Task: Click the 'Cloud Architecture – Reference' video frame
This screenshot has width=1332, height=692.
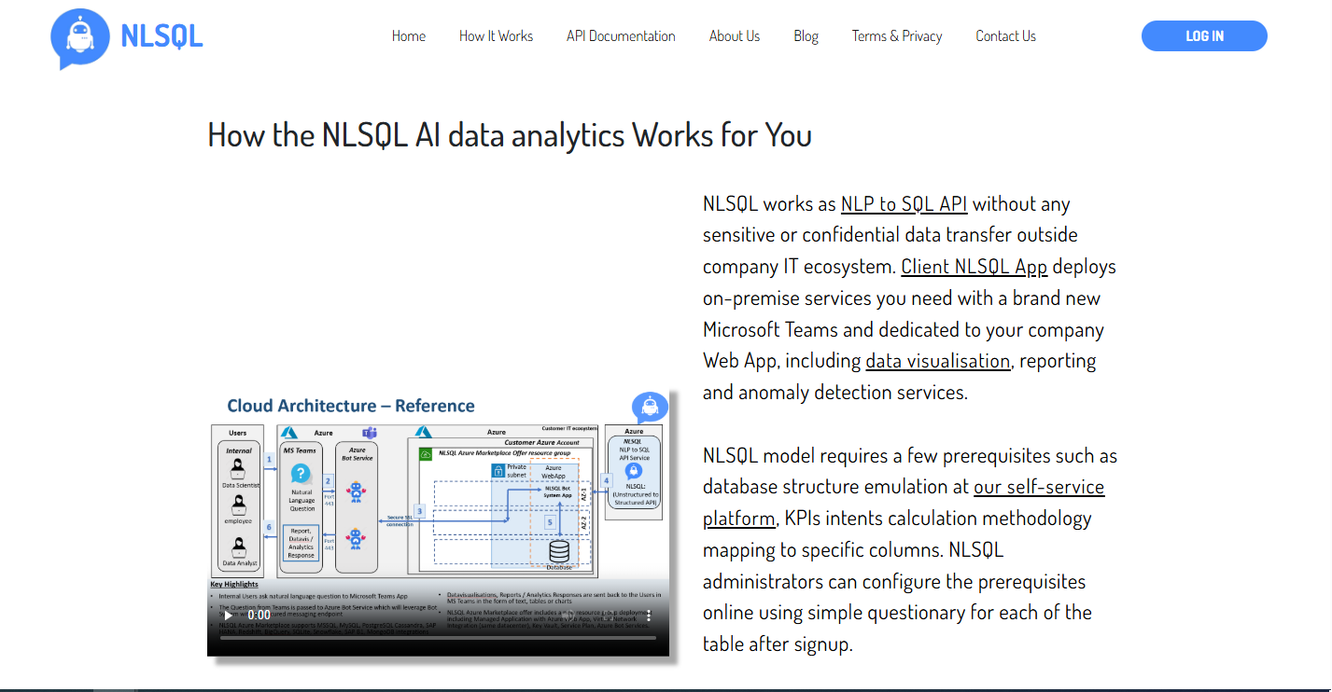Action: click(x=438, y=523)
